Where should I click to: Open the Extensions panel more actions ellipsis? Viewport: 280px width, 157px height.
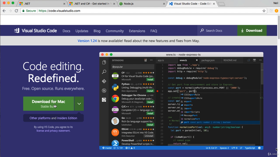[151, 60]
